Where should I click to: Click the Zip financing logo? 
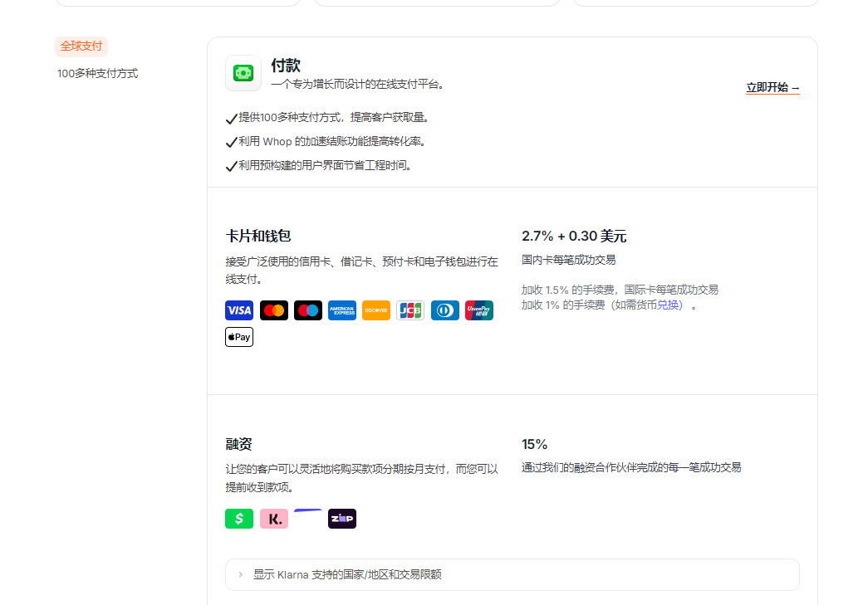pyautogui.click(x=342, y=519)
